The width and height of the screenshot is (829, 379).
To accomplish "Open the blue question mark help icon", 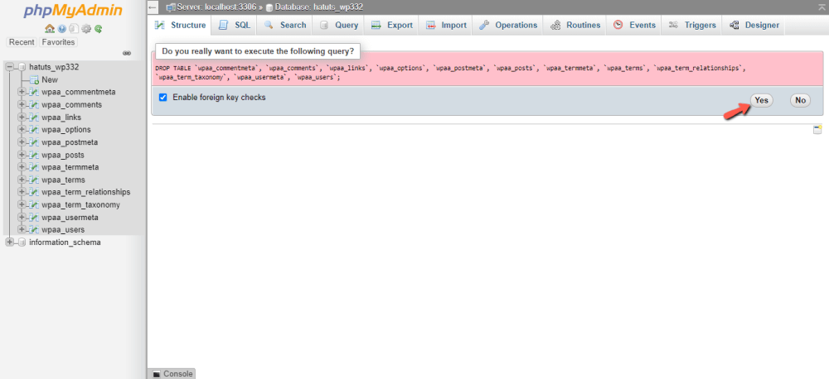I will click(x=62, y=29).
